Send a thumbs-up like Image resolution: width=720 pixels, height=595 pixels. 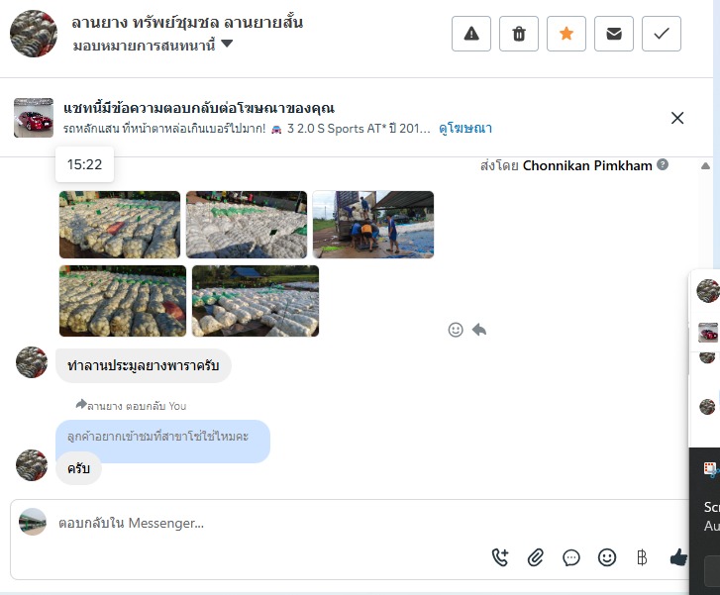[x=678, y=557]
